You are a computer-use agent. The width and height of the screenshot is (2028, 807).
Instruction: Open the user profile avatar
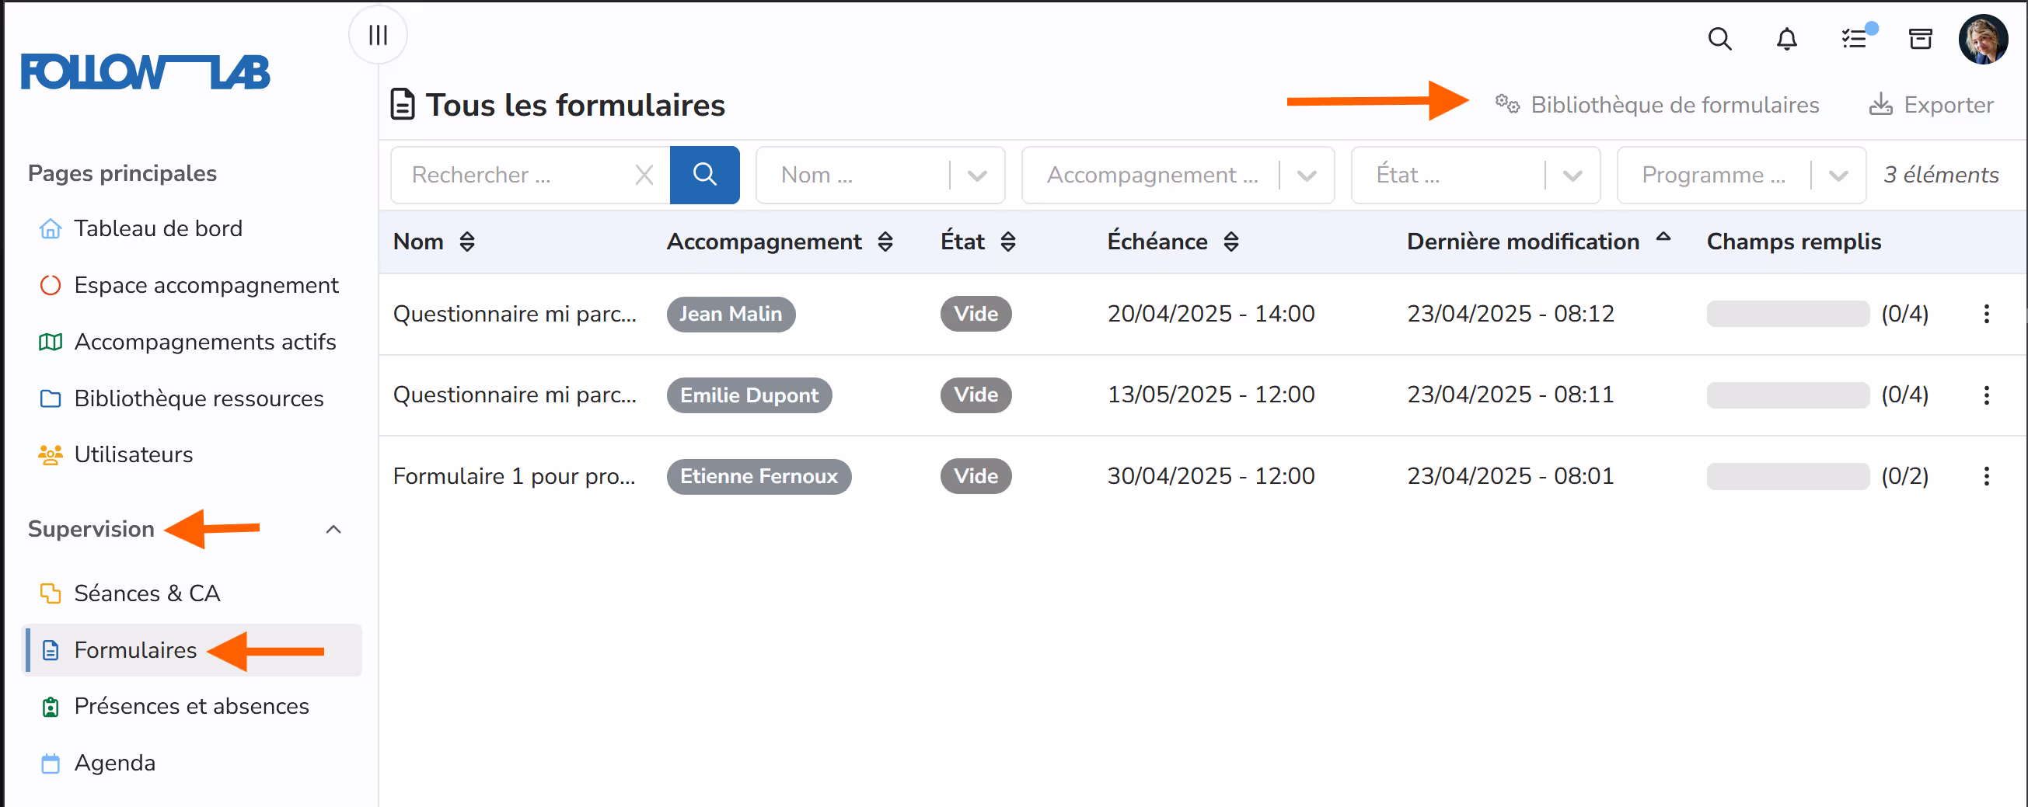coord(1983,39)
